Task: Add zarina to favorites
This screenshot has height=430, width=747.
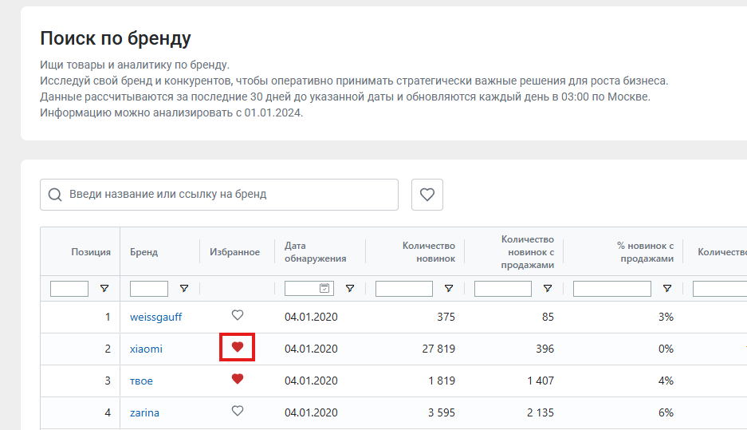Action: 238,411
